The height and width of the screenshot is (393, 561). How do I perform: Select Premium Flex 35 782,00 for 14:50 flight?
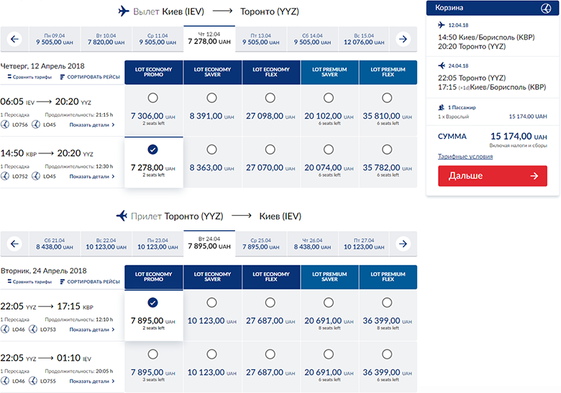(x=388, y=150)
